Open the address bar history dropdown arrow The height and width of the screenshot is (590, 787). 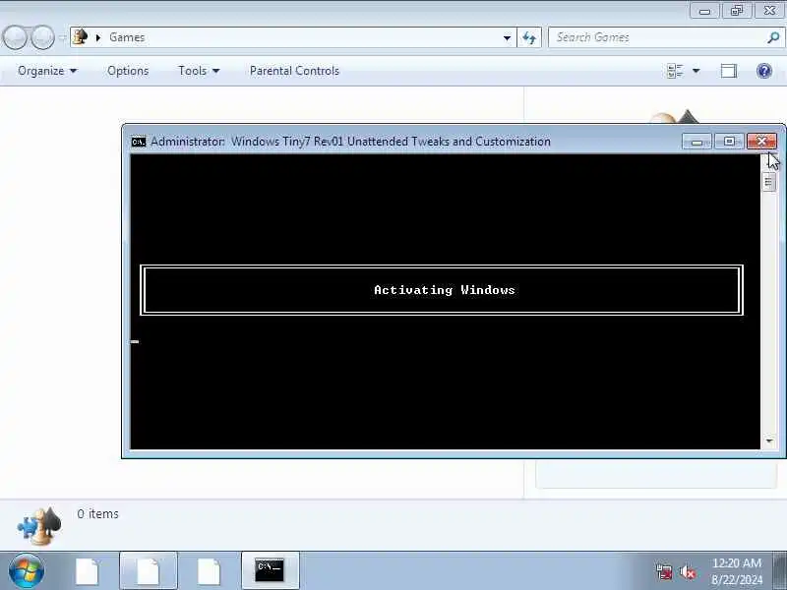507,37
